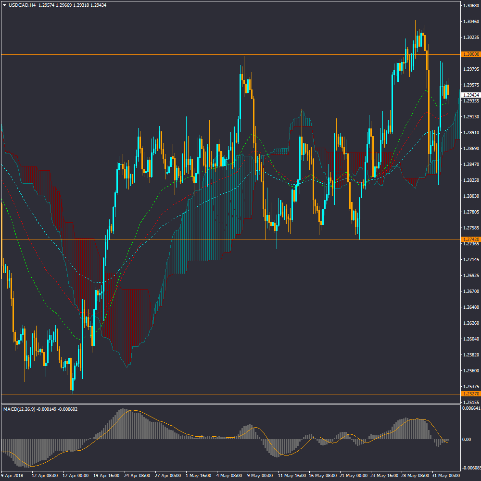481x481 pixels.
Task: Click the 24 Apr 08:00 time label
Action: [137, 475]
